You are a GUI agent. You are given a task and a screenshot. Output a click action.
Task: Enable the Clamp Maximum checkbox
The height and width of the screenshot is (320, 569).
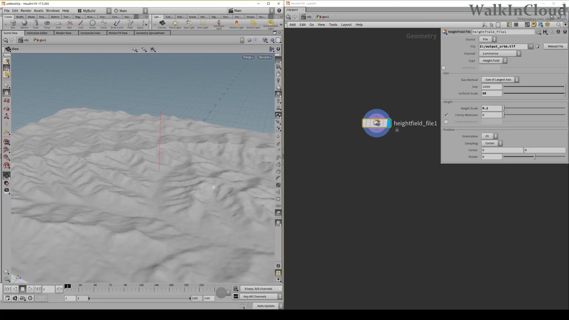446,122
